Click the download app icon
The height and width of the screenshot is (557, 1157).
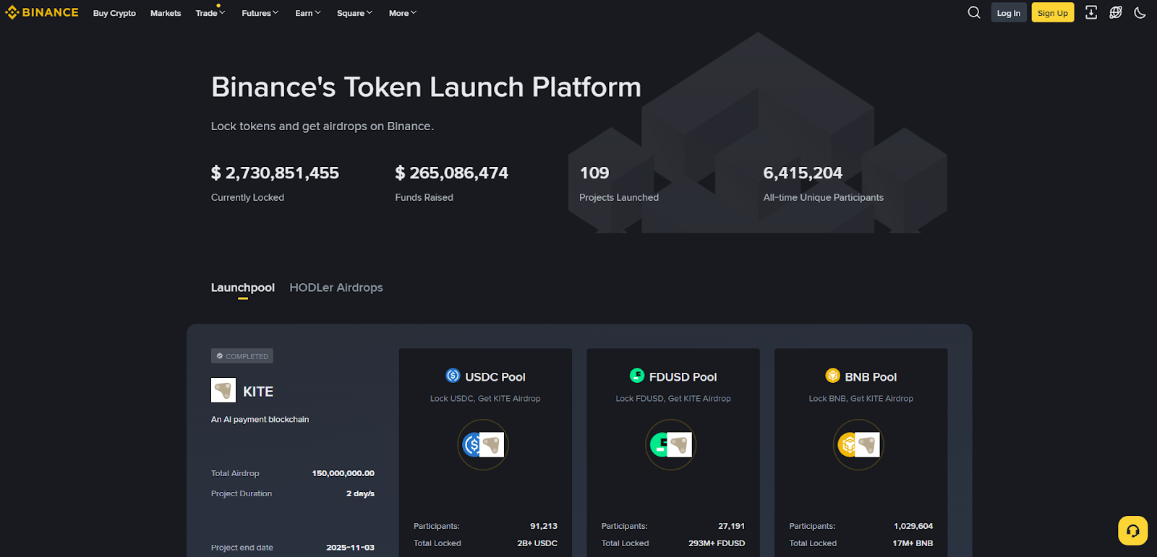[x=1091, y=12]
